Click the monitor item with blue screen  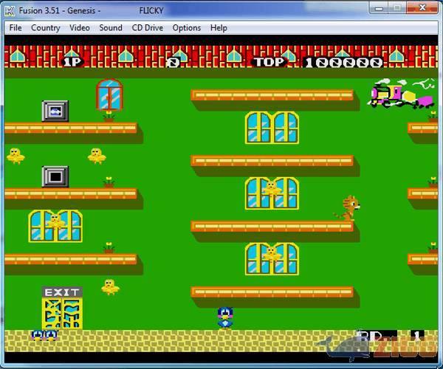(x=55, y=111)
